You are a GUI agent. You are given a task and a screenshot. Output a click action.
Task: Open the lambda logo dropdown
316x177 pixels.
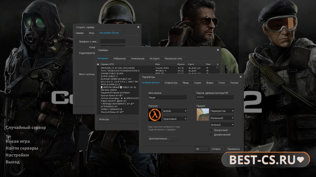(x=175, y=111)
